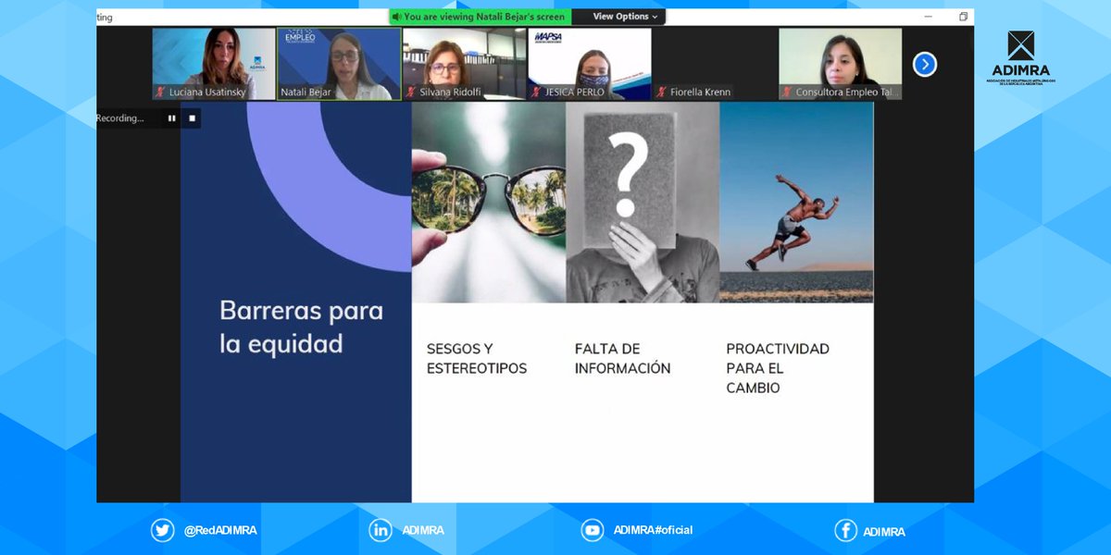This screenshot has width=1111, height=555.
Task: Select Consultora Empleo Tal... video thumbnail
Action: click(841, 64)
